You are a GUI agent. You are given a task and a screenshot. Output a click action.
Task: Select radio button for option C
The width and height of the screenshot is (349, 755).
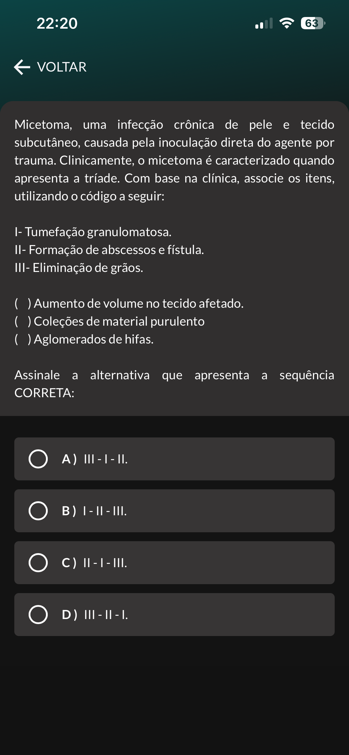[38, 563]
